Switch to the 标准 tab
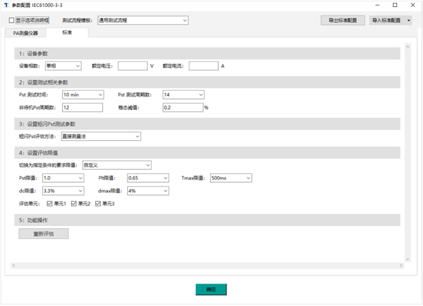The image size is (423, 306). pyautogui.click(x=67, y=32)
